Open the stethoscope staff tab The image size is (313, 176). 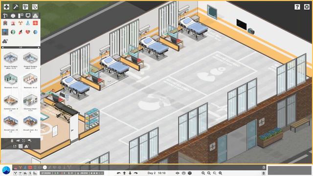click(x=35, y=7)
